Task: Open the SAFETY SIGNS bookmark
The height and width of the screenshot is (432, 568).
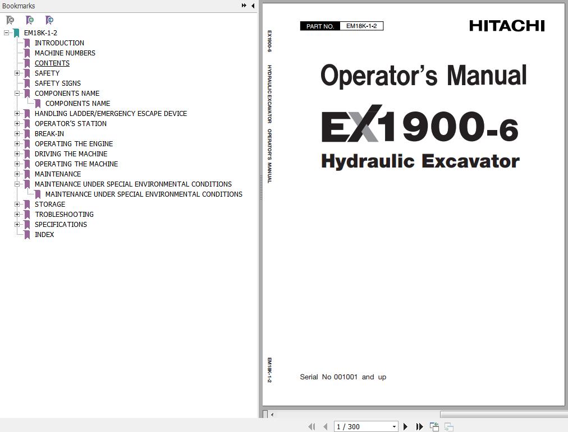Action: 58,83
